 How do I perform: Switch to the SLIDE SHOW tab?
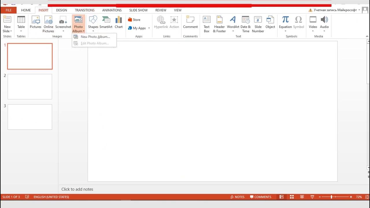138,10
